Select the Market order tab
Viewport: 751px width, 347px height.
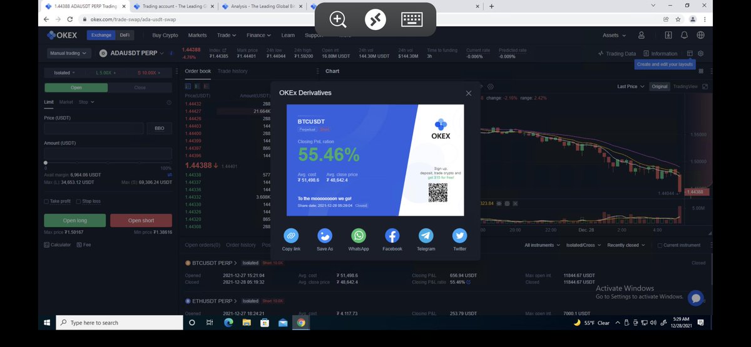click(66, 102)
